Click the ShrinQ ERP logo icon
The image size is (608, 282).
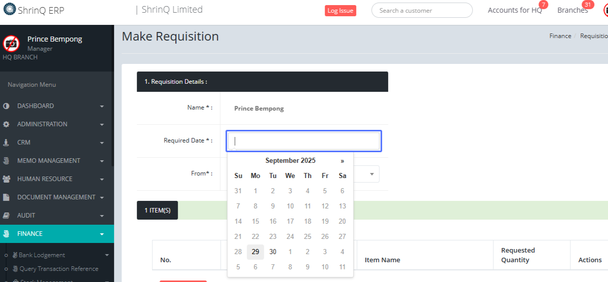tap(9, 10)
